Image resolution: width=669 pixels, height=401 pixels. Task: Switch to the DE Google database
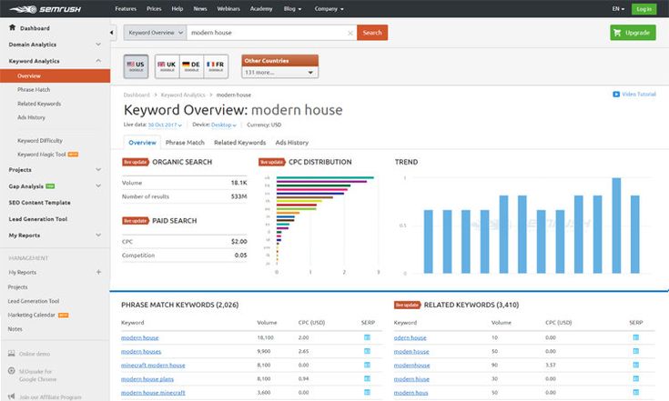pos(191,66)
